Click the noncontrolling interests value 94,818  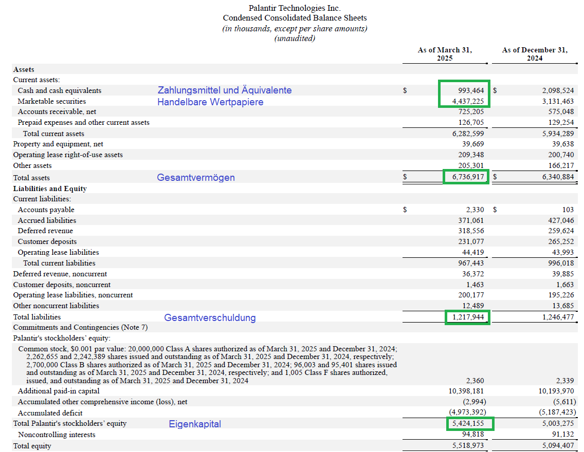[x=473, y=434]
